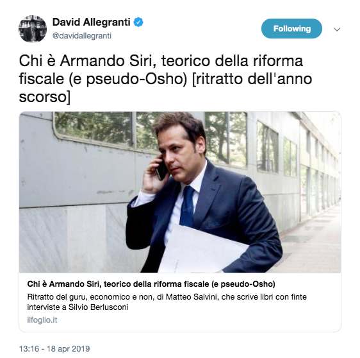This screenshot has height=358, width=360.
Task: Open the David Allegranti display name
Action: pos(92,22)
